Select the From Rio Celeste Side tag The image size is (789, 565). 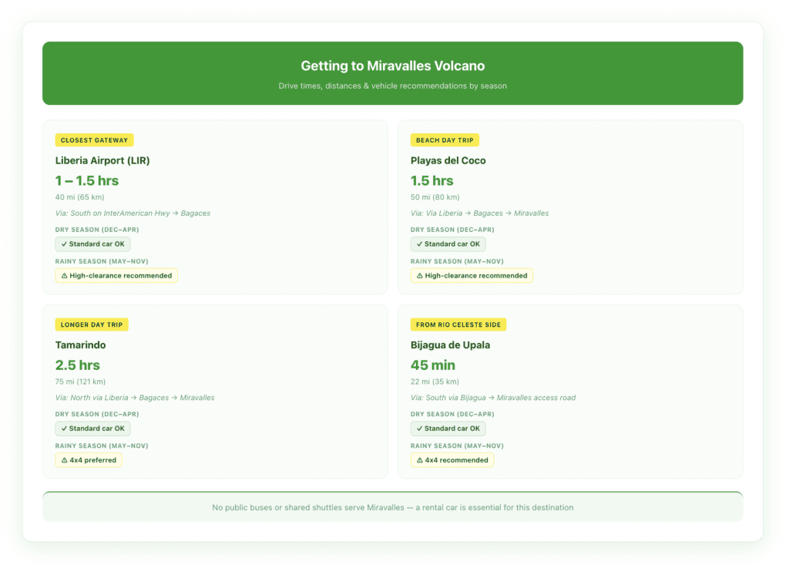coord(458,325)
